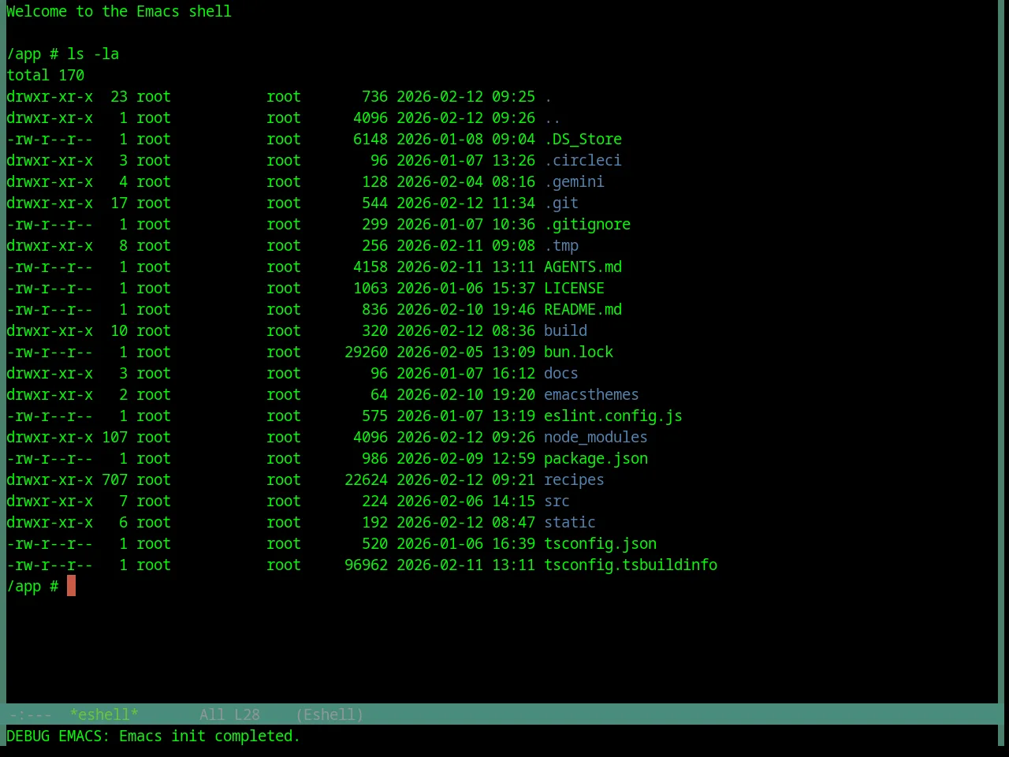The height and width of the screenshot is (757, 1009).
Task: Click the emacsthemes directory name
Action: pos(591,394)
